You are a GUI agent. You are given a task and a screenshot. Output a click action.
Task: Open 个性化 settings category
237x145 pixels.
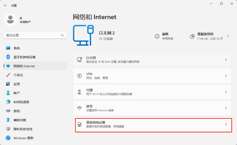(35, 75)
